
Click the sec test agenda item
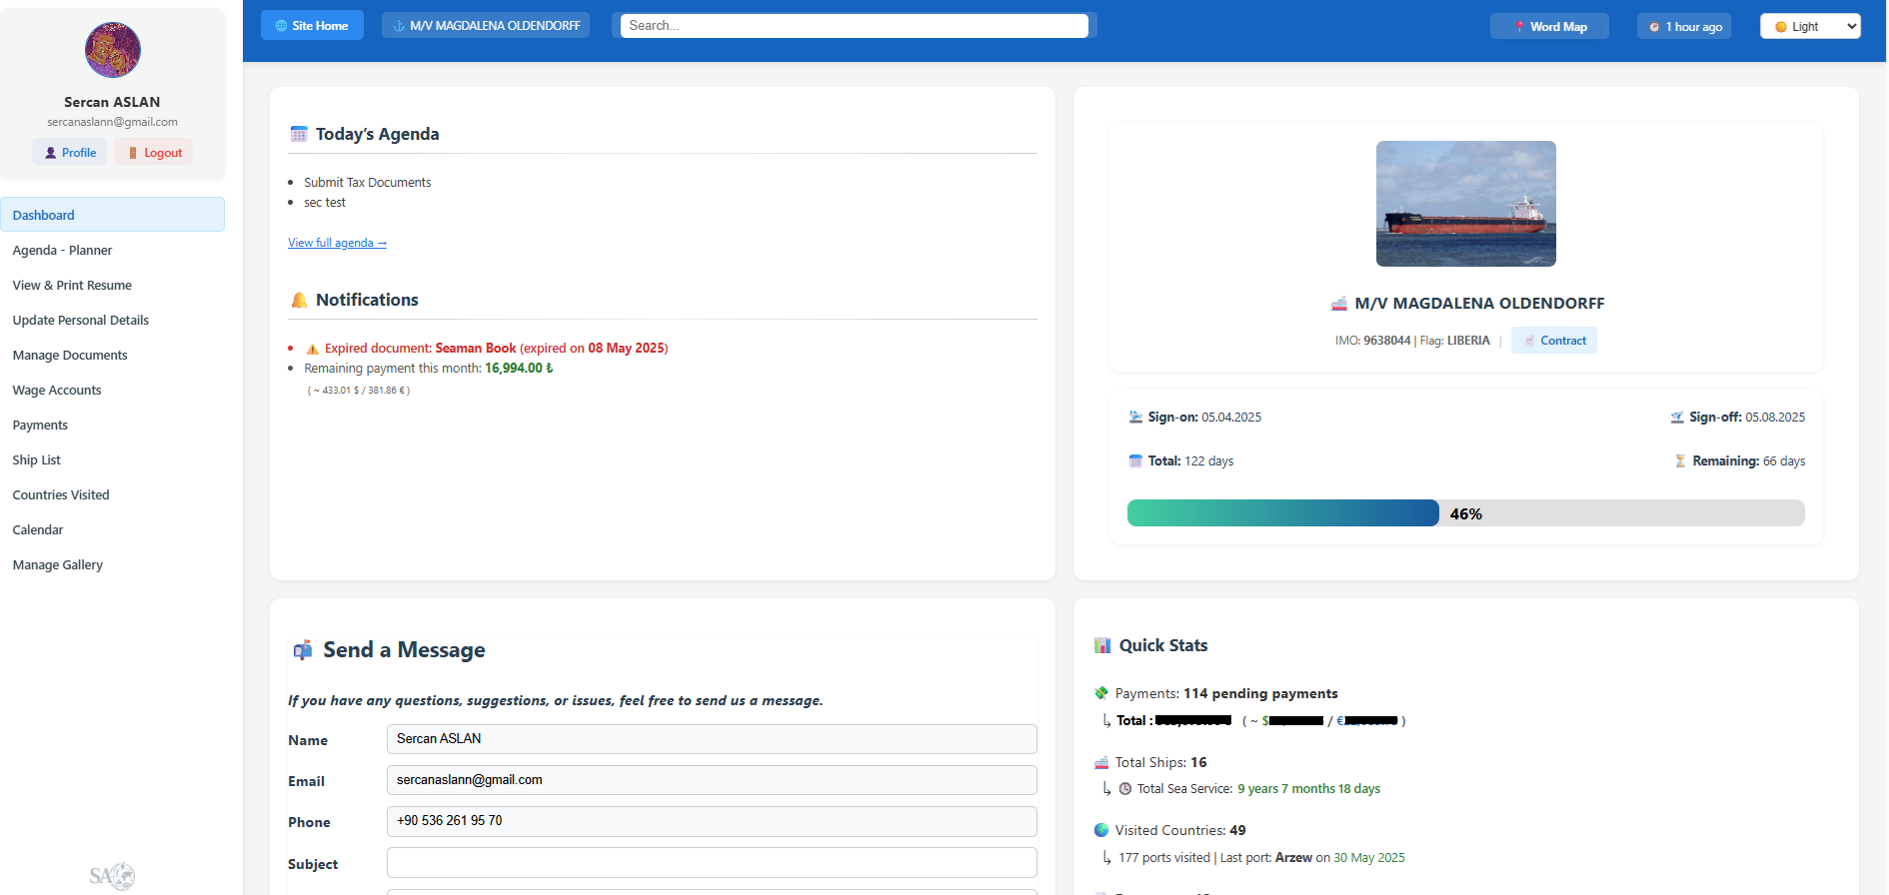point(325,203)
